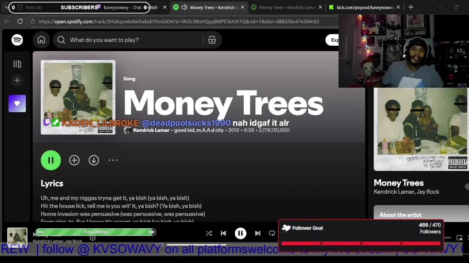The image size is (469, 263).
Task: Click the Money Trees album cover
Action: coord(78,97)
